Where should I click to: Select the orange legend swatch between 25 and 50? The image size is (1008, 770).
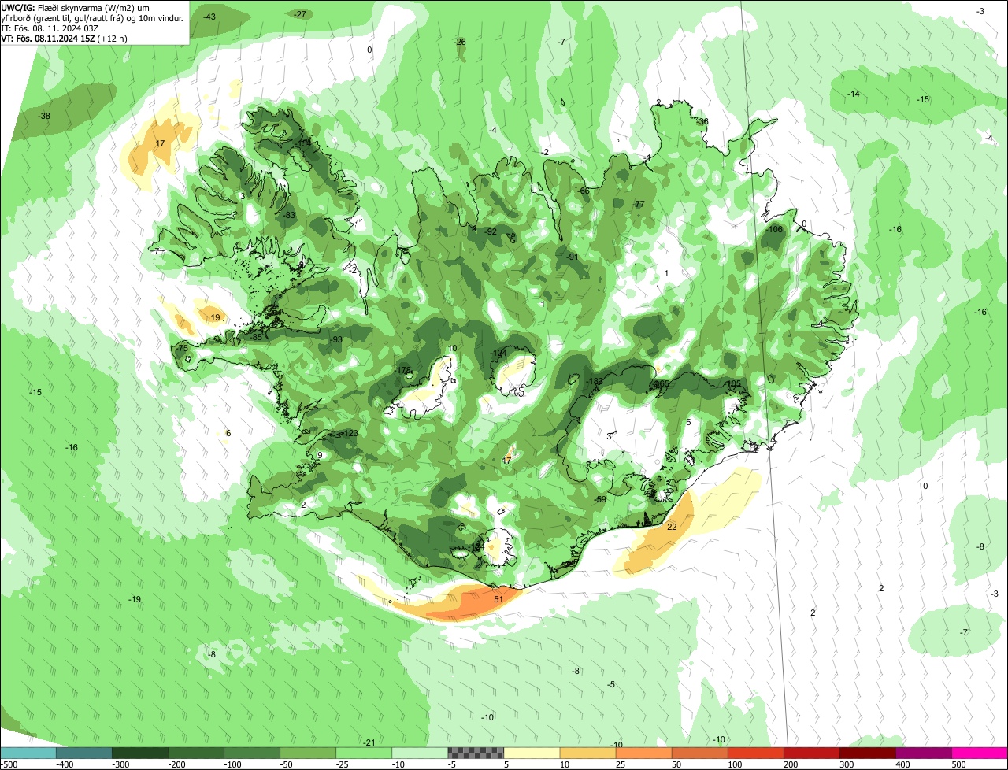(643, 753)
